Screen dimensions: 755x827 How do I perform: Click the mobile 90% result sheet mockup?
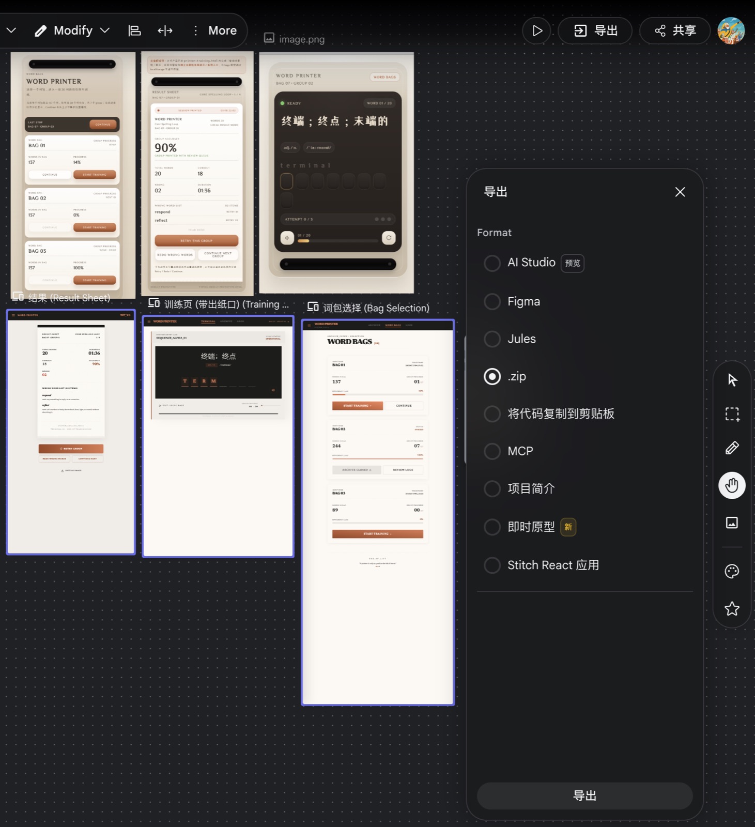point(197,173)
